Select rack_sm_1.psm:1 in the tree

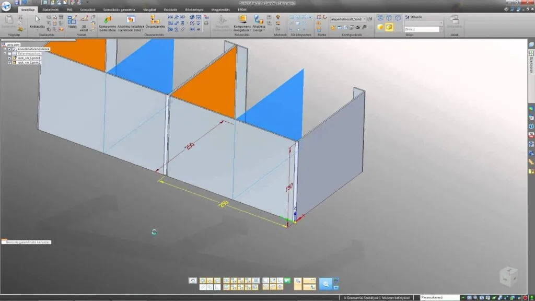pos(29,58)
